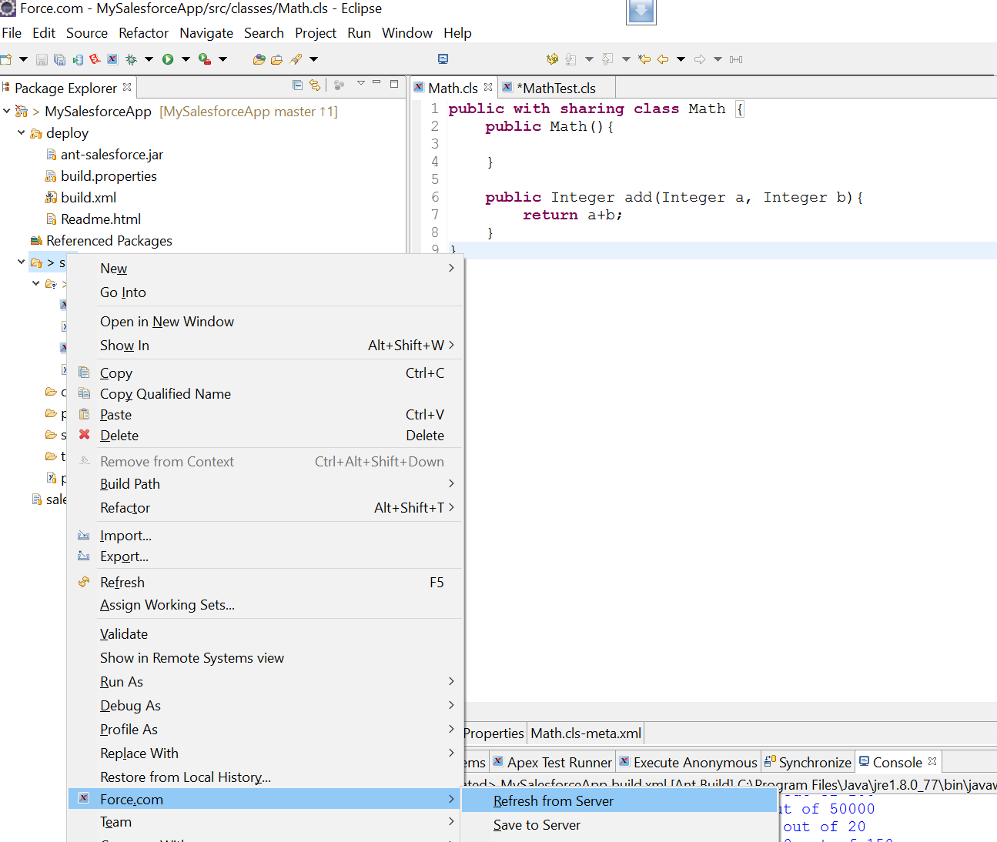
Task: Click the Next Annotation toolbar icon
Action: 570,59
